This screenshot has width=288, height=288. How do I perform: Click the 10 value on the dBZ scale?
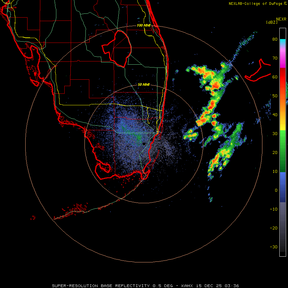275,172
